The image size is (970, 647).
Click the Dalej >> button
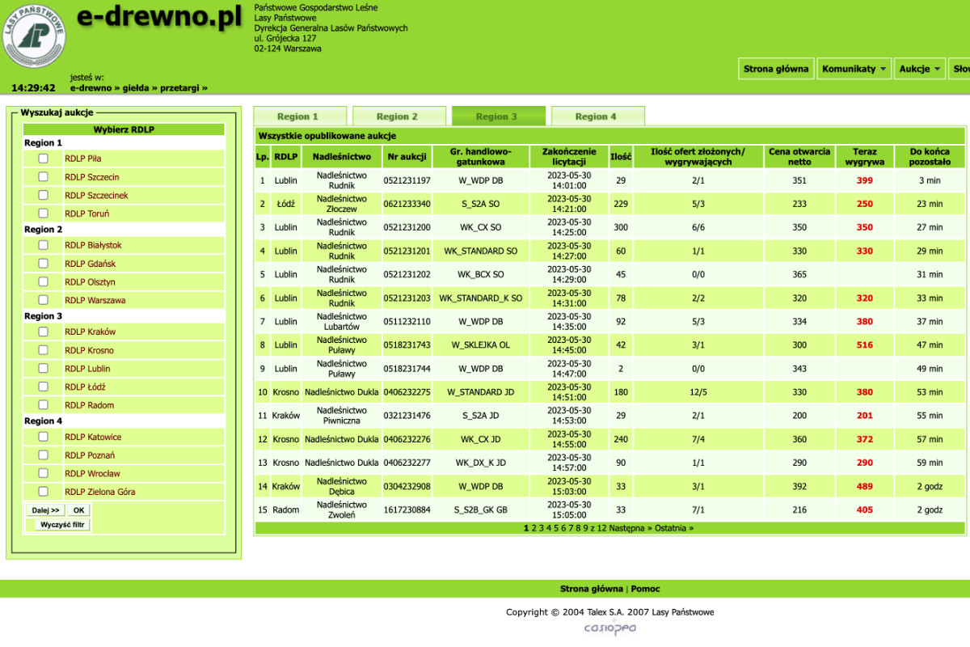(x=45, y=510)
